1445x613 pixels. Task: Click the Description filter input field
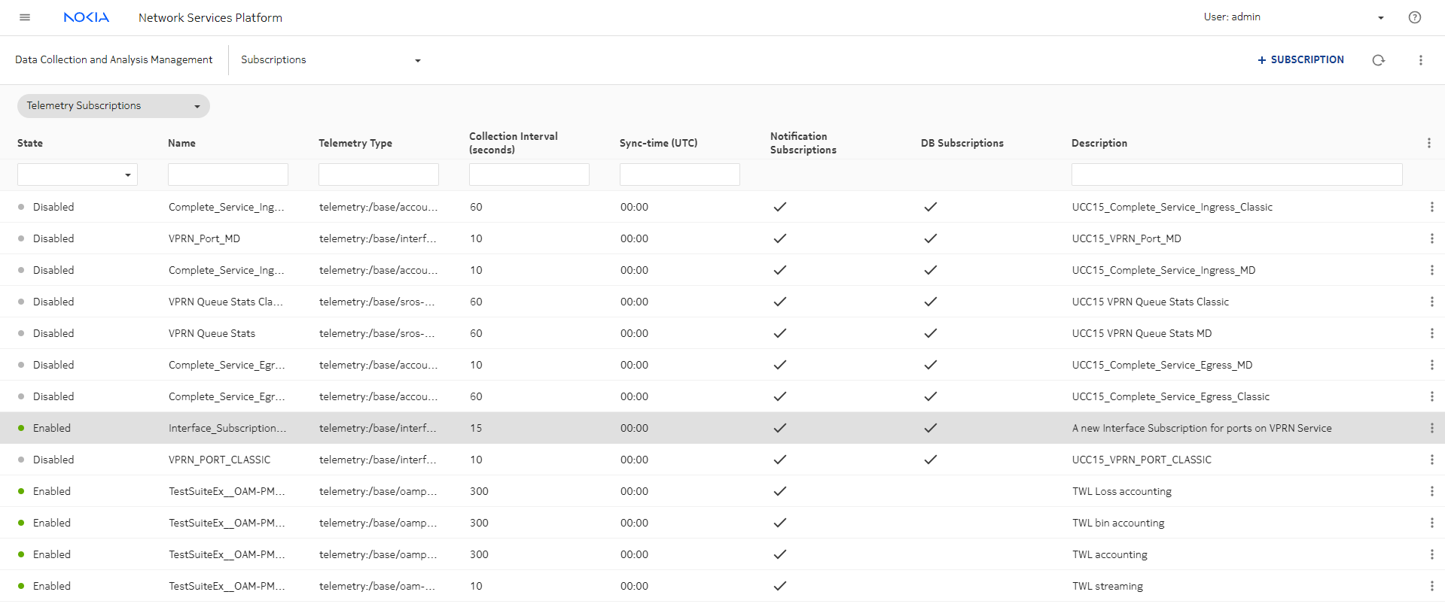[1236, 174]
